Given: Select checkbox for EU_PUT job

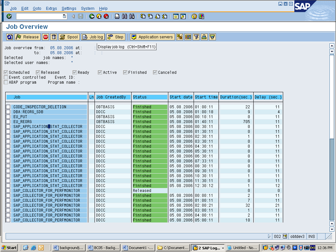Looking at the screenshot, I should coord(8,116).
